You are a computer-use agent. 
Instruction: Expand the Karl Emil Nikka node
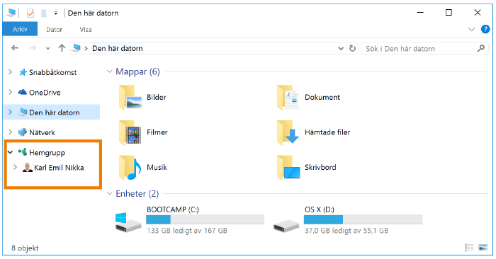[x=15, y=167]
